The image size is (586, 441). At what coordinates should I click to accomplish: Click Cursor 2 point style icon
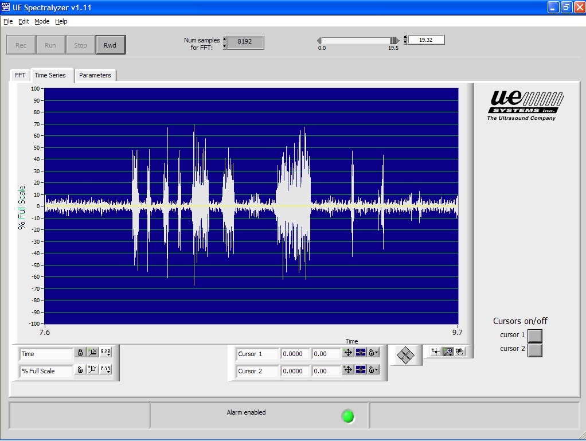click(361, 370)
